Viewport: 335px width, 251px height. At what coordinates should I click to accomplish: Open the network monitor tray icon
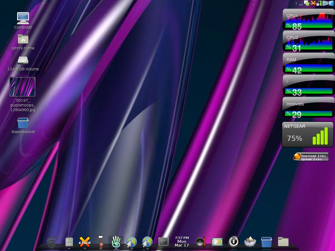click(x=319, y=3)
